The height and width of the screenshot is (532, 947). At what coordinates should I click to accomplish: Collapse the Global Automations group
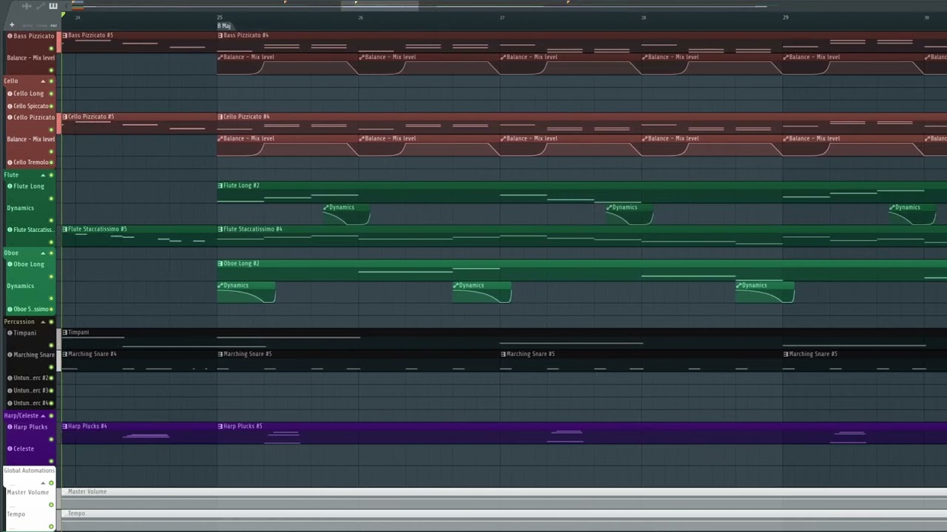(x=43, y=483)
